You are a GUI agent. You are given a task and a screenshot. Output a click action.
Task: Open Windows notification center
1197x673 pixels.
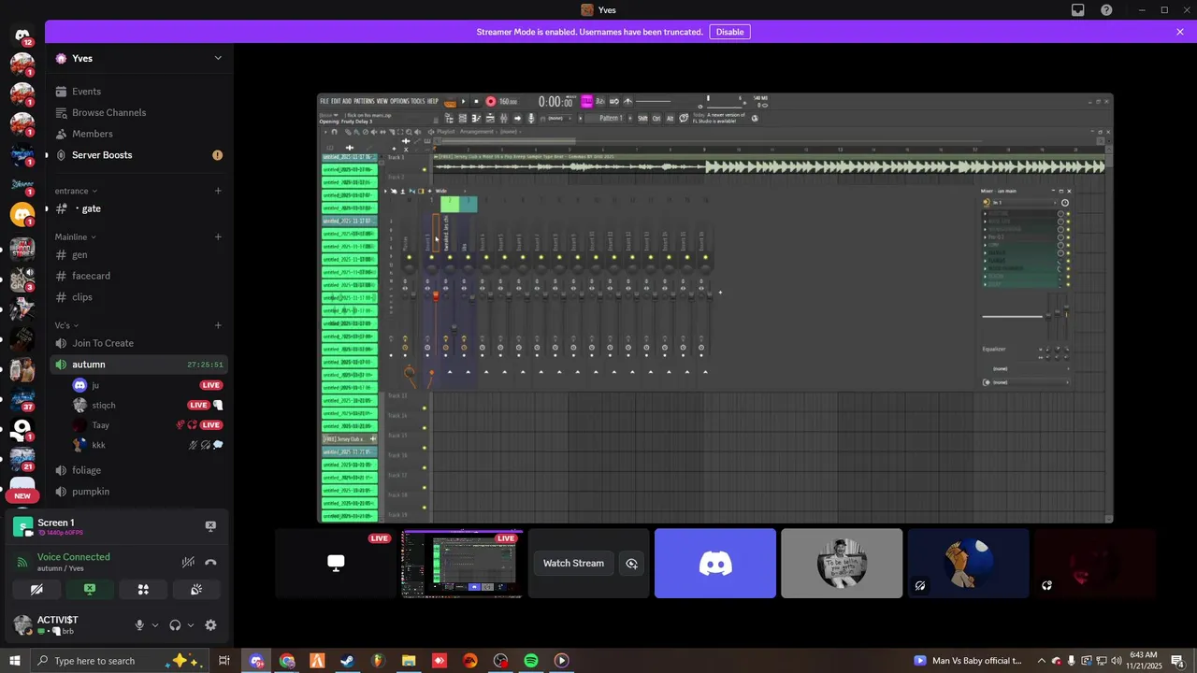click(1178, 661)
